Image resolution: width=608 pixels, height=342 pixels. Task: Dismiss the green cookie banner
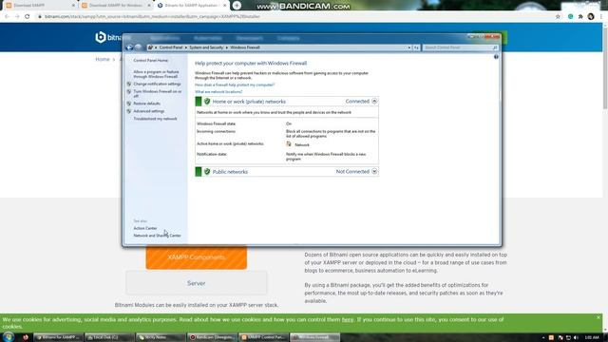(x=598, y=317)
